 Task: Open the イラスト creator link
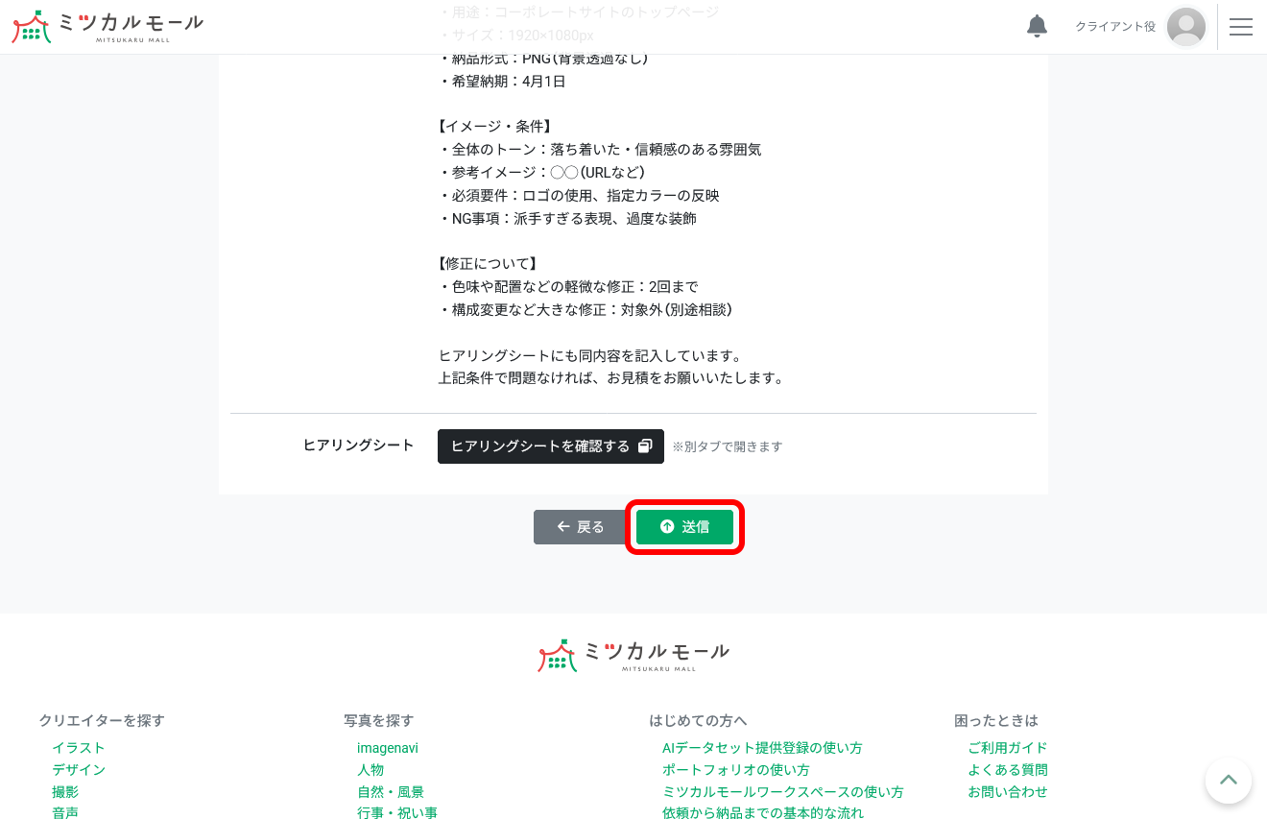(x=79, y=748)
